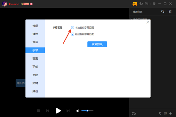Select the 字幕 settings tab
Image resolution: width=176 pixels, height=117 pixels.
pos(35,50)
